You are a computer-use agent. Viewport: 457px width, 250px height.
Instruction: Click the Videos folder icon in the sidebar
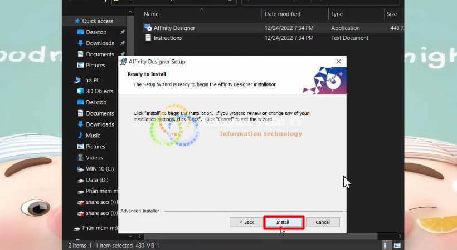coord(80,158)
